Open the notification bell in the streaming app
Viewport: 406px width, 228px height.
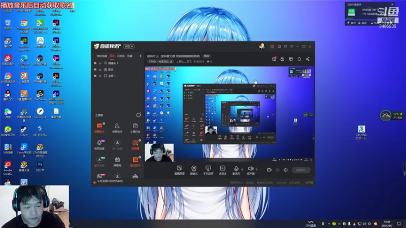tap(299, 59)
